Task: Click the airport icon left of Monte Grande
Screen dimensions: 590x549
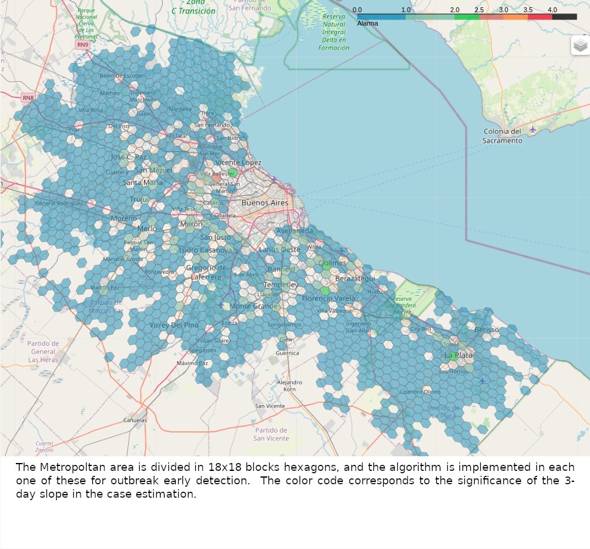Action: (x=221, y=304)
